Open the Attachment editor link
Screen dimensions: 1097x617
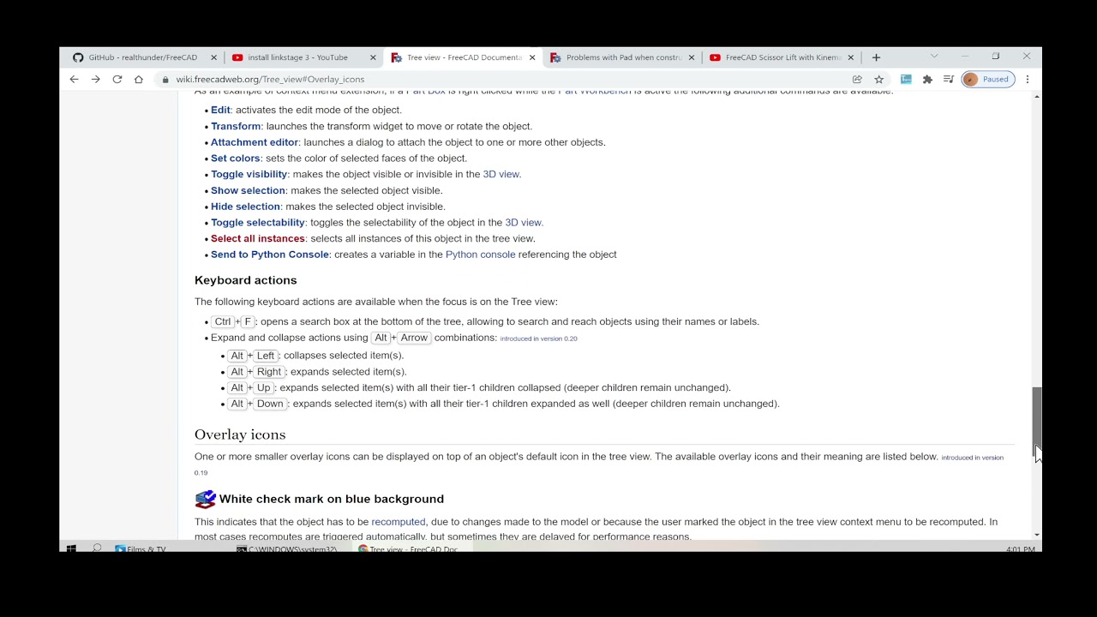click(x=255, y=142)
